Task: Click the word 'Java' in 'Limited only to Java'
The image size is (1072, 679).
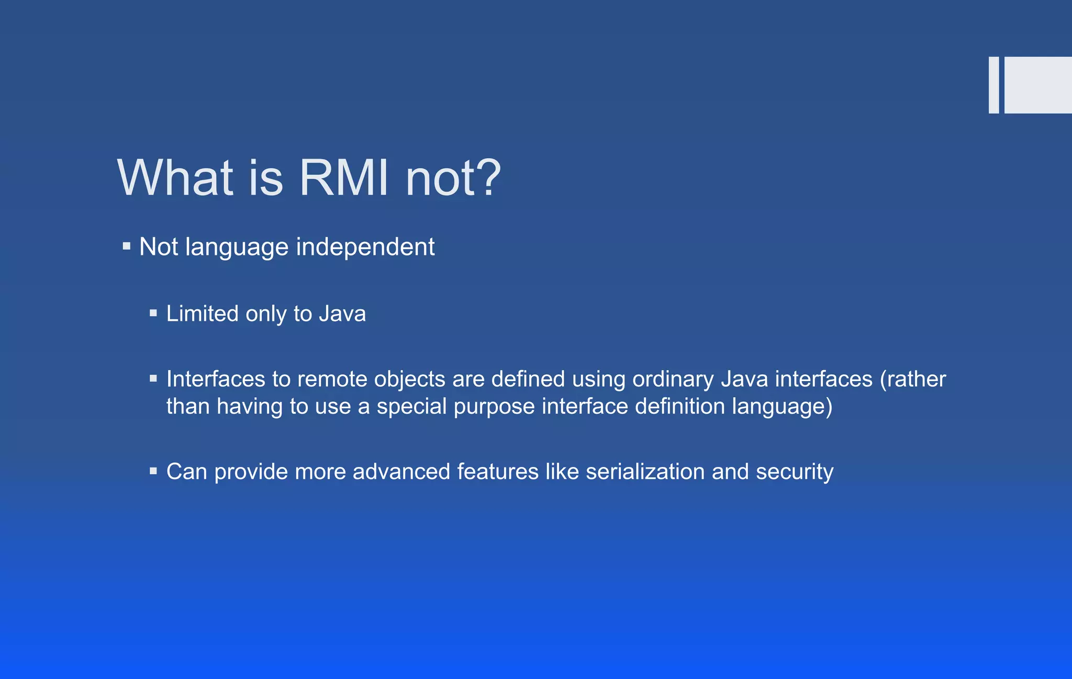Action: [342, 314]
